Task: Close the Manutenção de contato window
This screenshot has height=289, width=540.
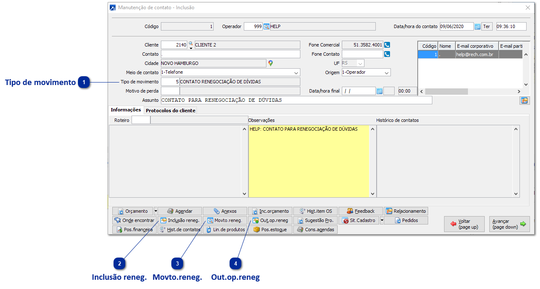Action: (x=528, y=8)
